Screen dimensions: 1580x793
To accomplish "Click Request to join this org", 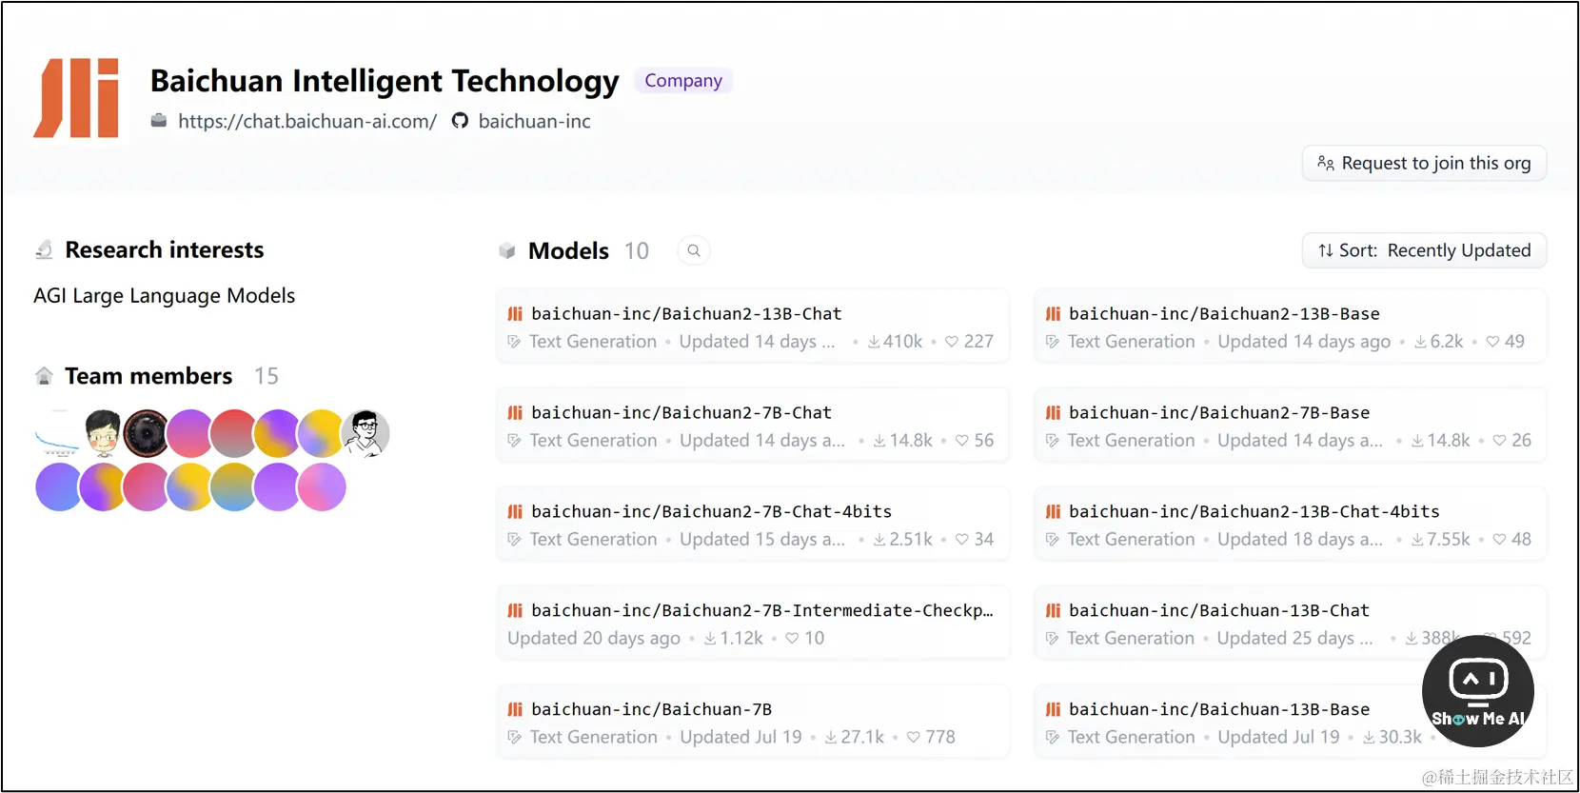I will pos(1424,163).
